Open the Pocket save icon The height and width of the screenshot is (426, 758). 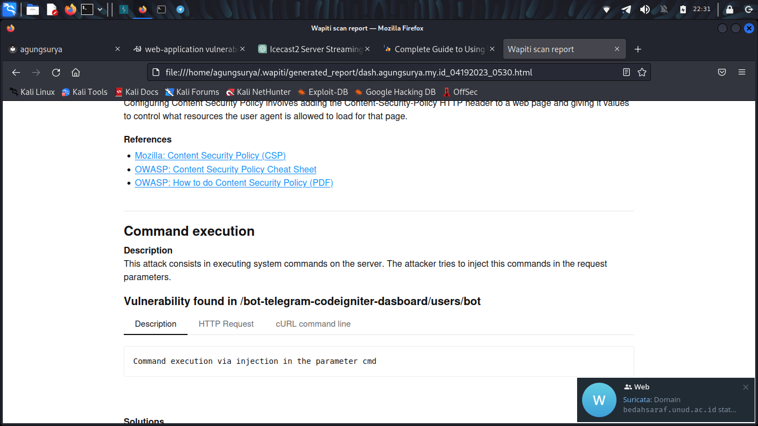[x=722, y=72]
